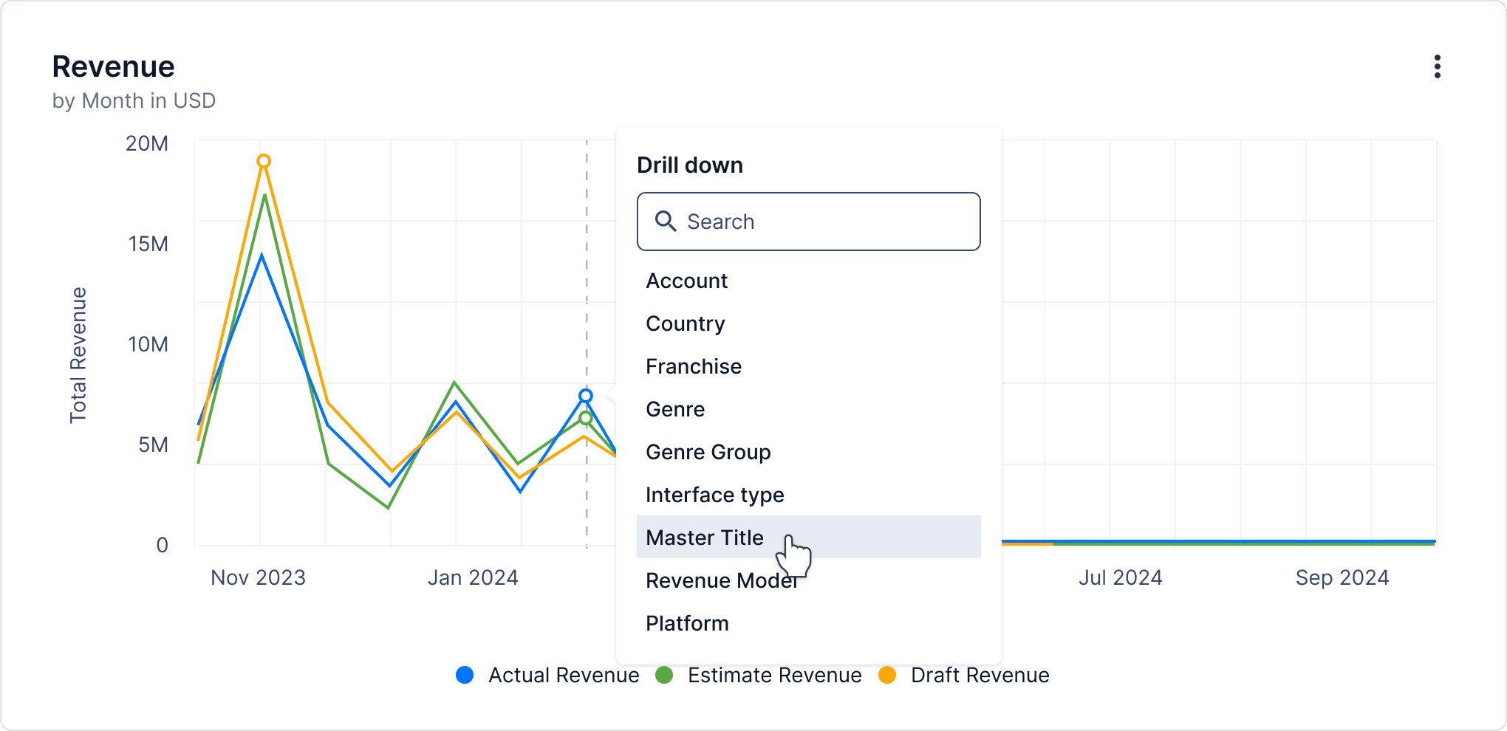Click the blue Actual Revenue data point
The image size is (1507, 731).
pos(586,396)
